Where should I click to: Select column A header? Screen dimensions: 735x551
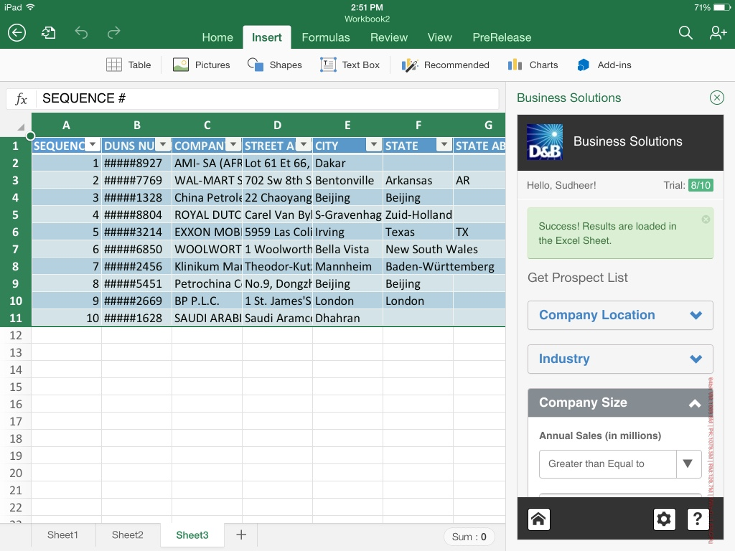pos(67,125)
